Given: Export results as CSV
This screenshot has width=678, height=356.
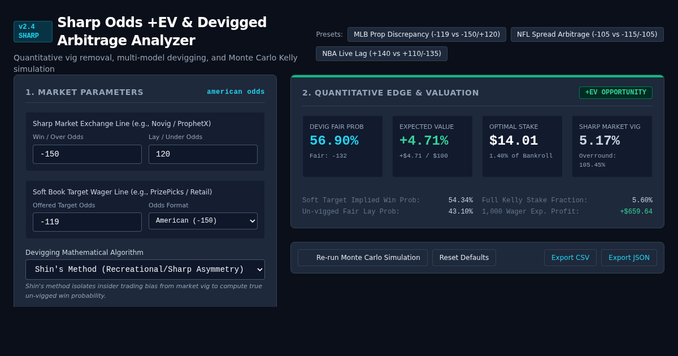Looking at the screenshot, I should point(570,258).
